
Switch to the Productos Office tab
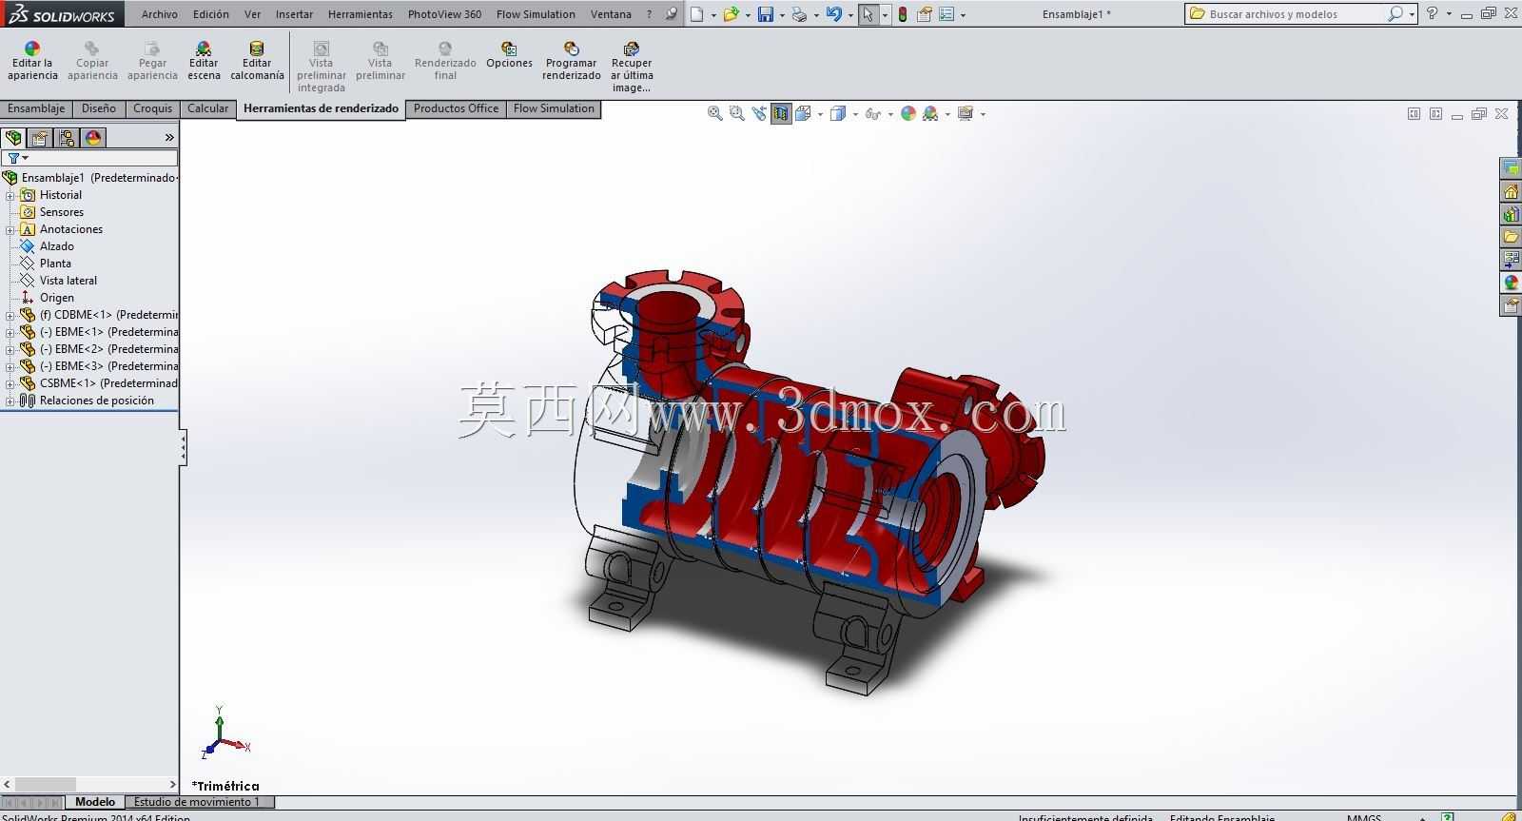pyautogui.click(x=456, y=108)
